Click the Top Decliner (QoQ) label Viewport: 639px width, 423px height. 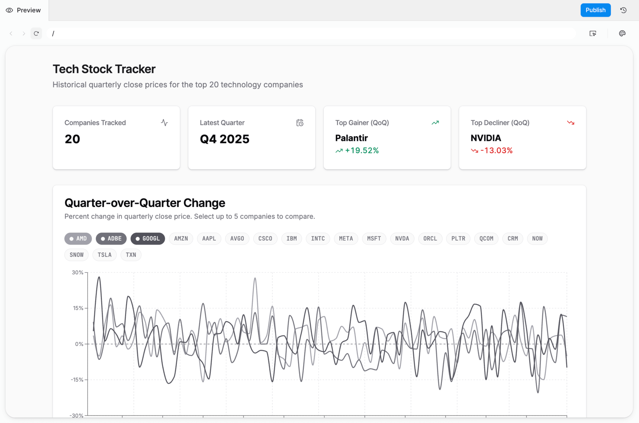pyautogui.click(x=500, y=123)
